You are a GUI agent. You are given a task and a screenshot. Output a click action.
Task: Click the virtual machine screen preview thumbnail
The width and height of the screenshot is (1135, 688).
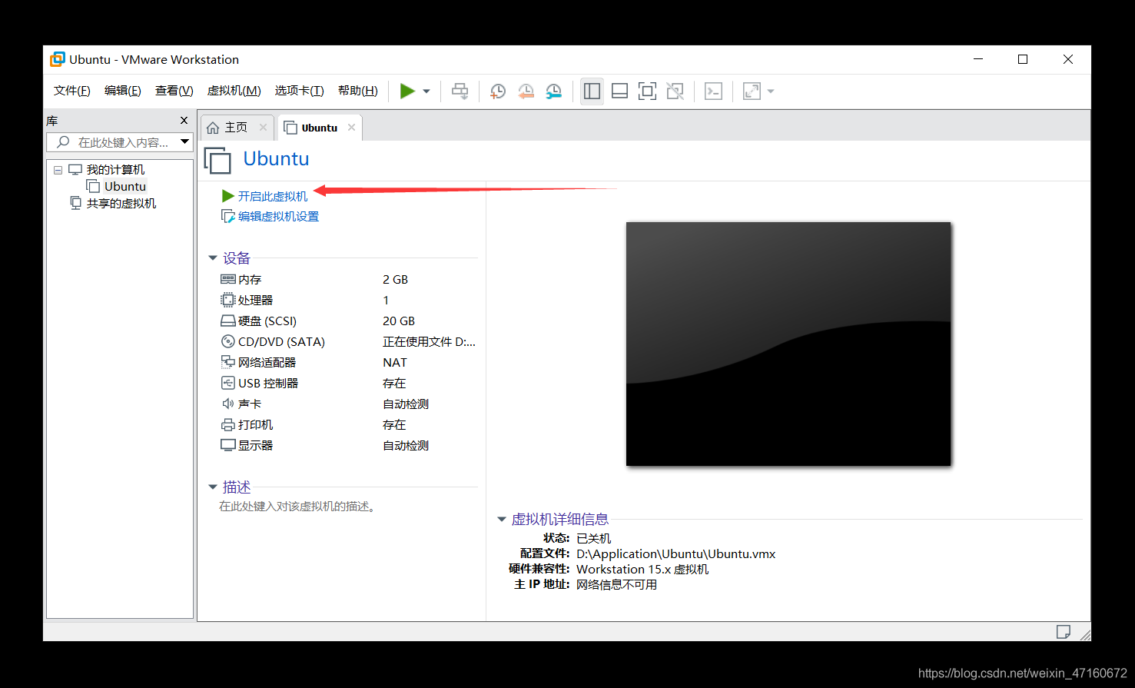coord(788,344)
